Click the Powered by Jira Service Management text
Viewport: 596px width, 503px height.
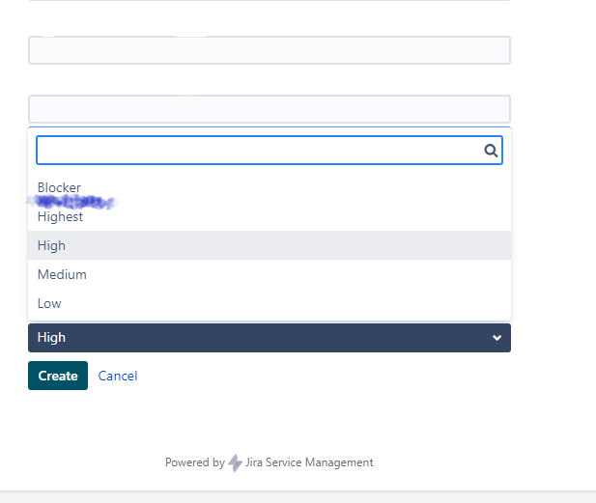pos(270,462)
